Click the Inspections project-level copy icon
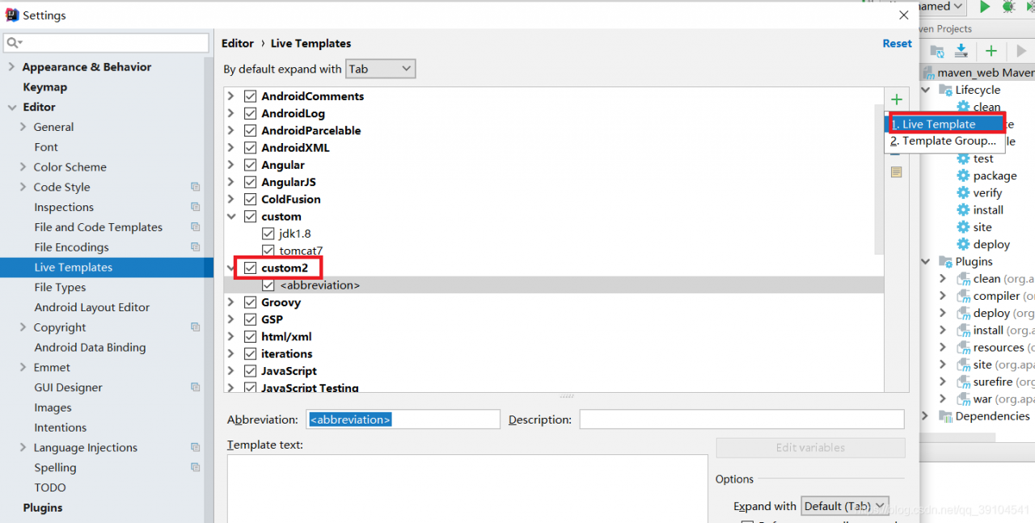Screen dimensions: 1035x523 [x=195, y=207]
